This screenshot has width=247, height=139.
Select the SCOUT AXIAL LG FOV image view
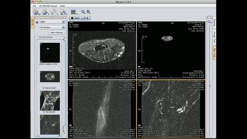point(171,50)
